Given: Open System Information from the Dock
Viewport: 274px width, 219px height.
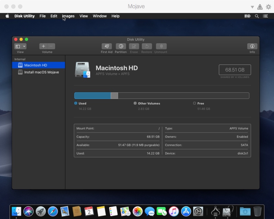Looking at the screenshot, I should pyautogui.click(x=215, y=211).
